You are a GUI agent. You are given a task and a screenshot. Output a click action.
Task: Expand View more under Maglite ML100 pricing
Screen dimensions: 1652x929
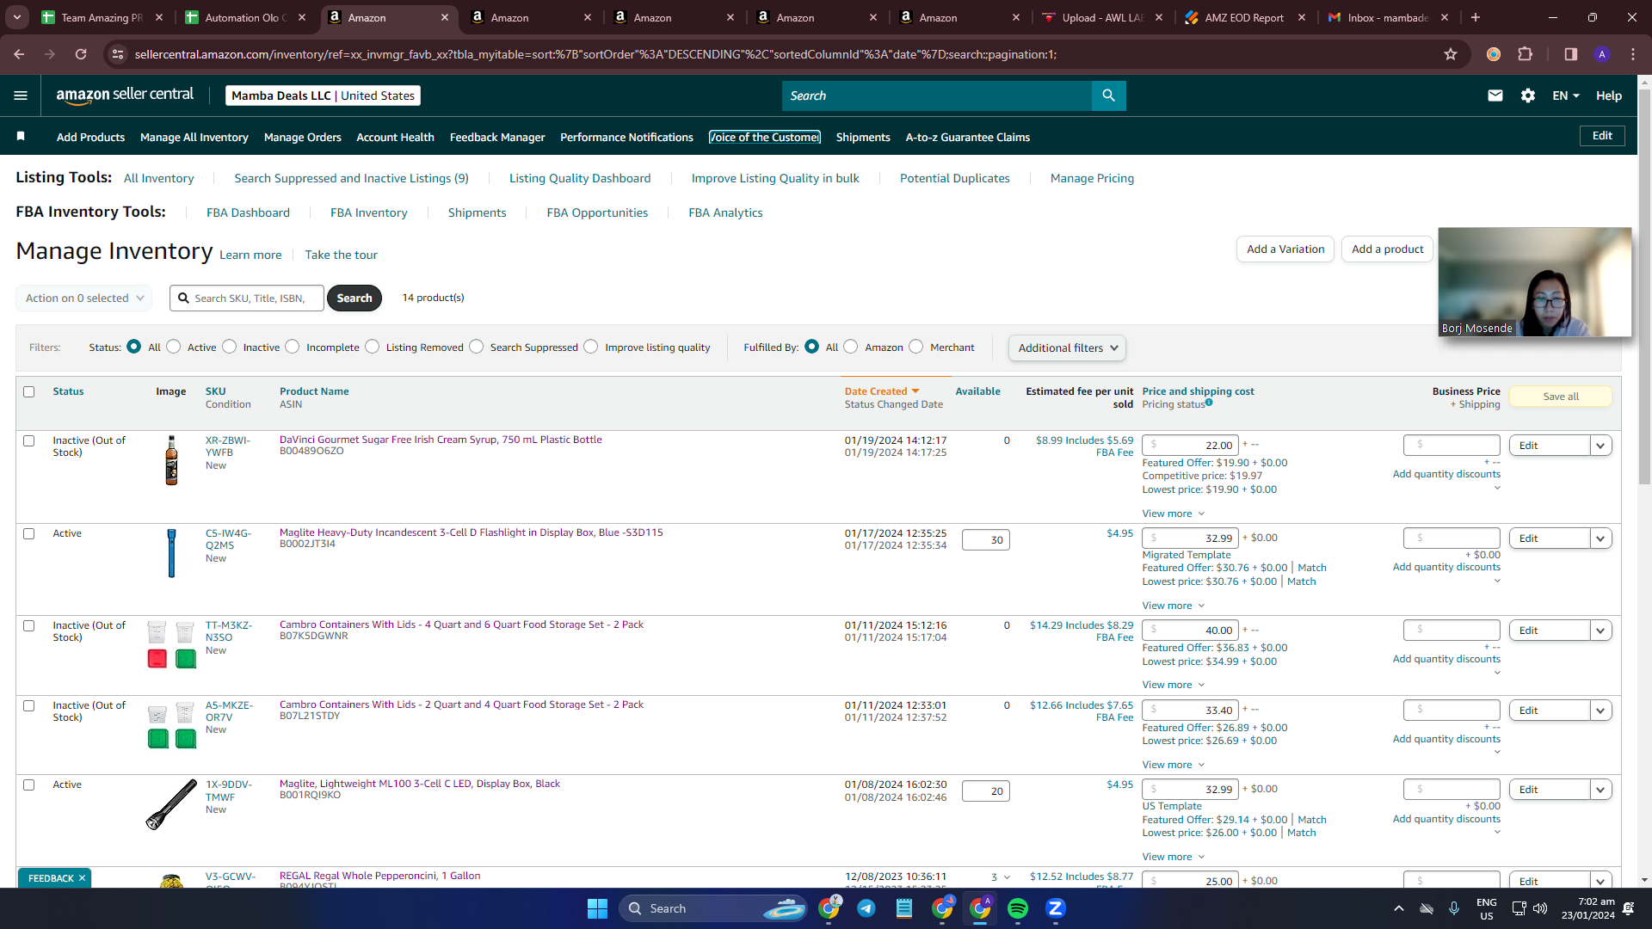click(1174, 857)
